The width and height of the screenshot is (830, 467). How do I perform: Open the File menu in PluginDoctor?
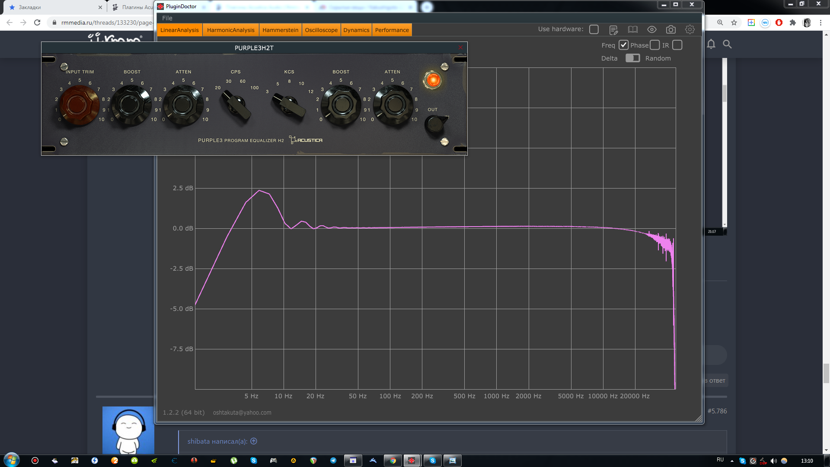point(167,18)
